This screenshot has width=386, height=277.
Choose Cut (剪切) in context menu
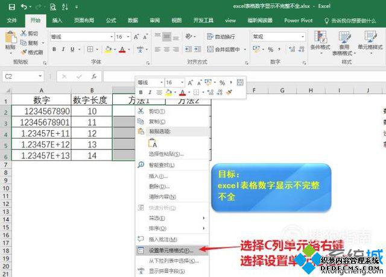pos(172,111)
